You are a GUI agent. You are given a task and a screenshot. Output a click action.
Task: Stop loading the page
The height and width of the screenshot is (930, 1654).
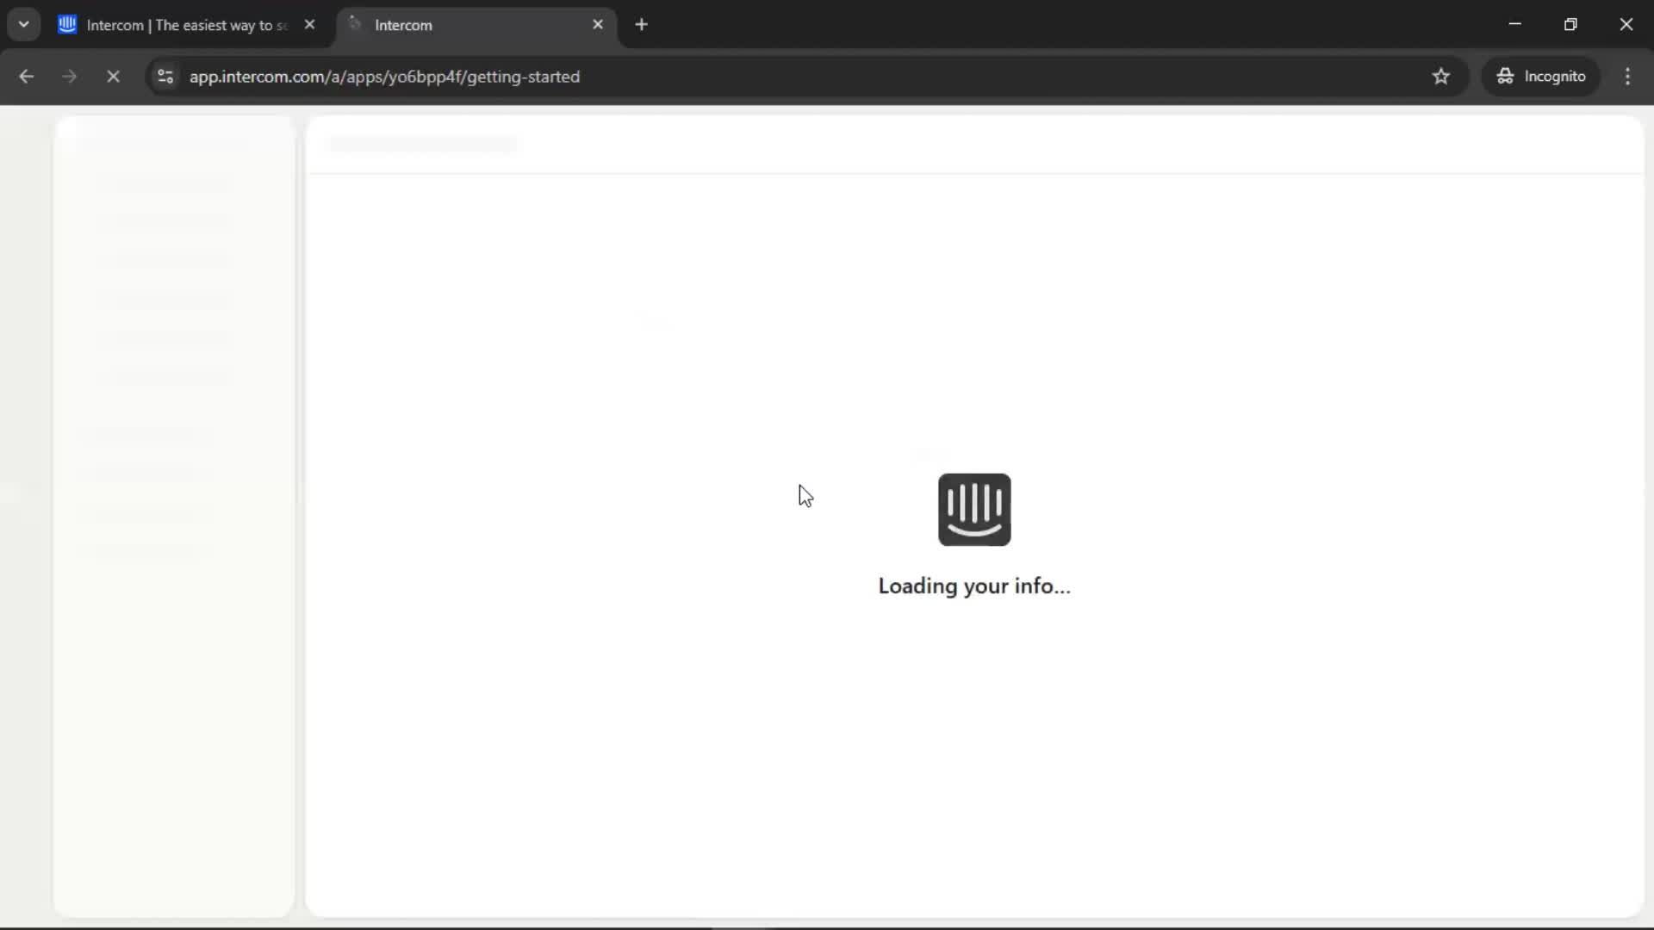coord(113,76)
